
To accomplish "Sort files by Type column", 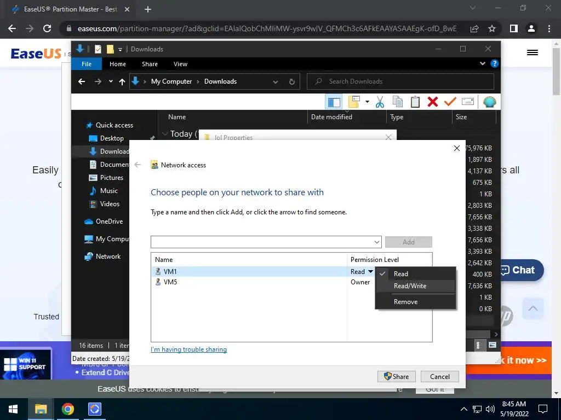I will point(397,117).
